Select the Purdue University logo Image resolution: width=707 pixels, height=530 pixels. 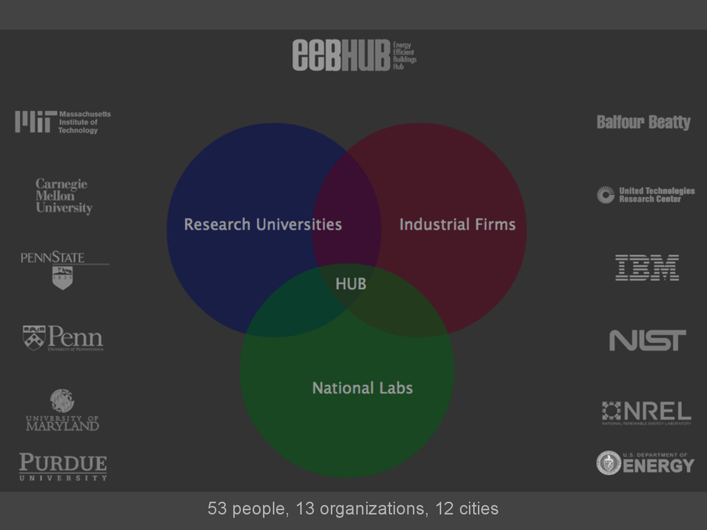click(63, 467)
